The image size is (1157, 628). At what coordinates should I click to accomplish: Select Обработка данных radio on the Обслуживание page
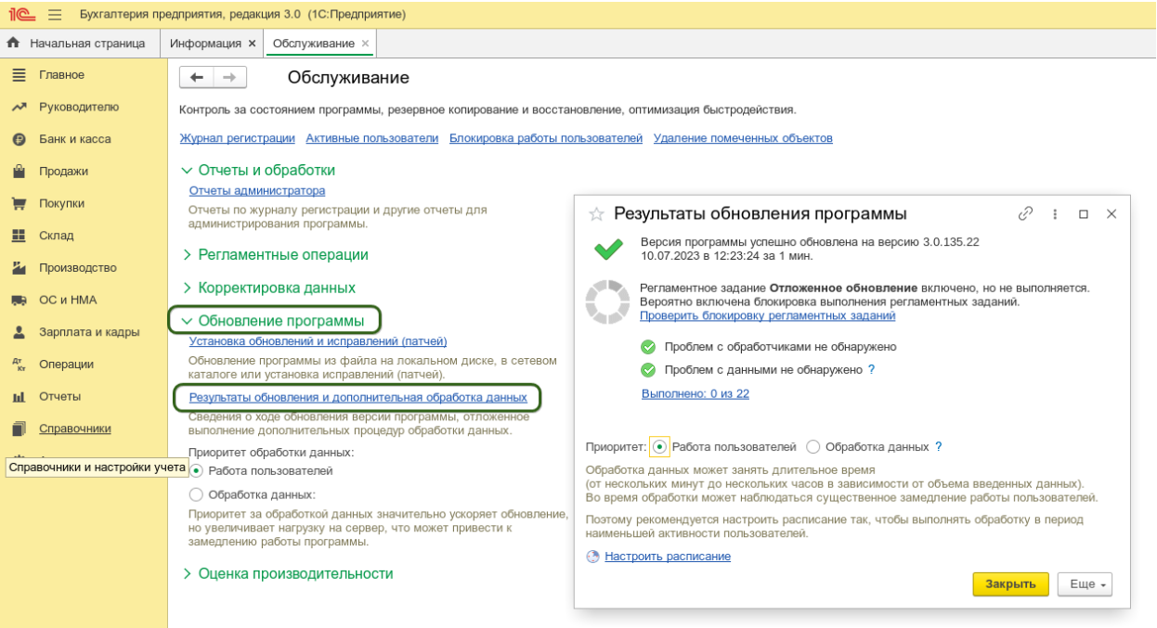[196, 494]
